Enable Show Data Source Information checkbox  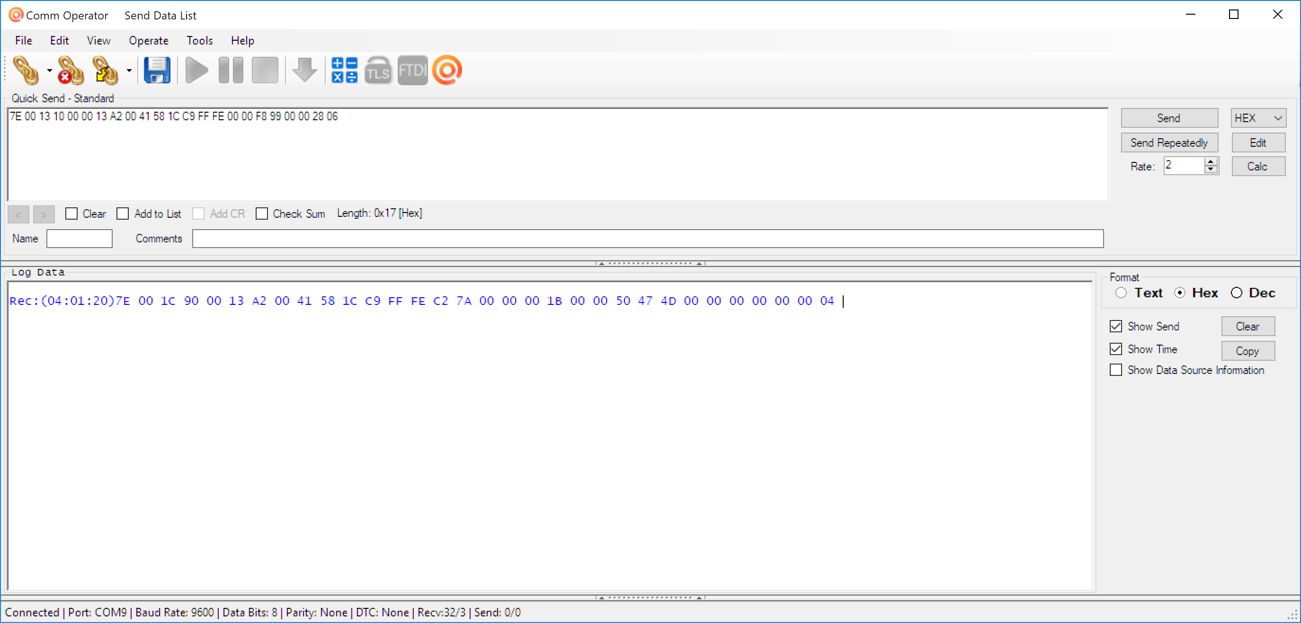(x=1115, y=370)
